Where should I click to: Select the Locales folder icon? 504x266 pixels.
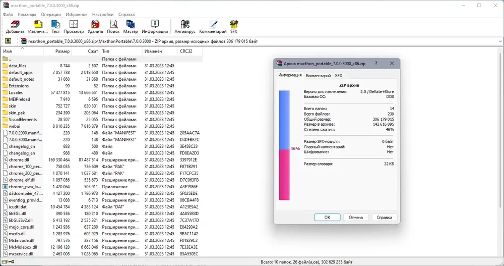5,92
